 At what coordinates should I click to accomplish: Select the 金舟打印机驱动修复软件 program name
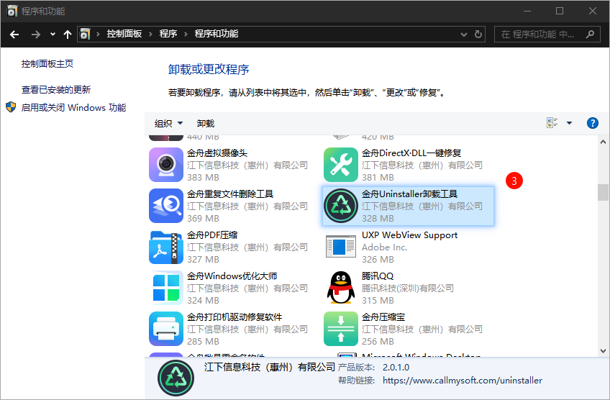235,317
